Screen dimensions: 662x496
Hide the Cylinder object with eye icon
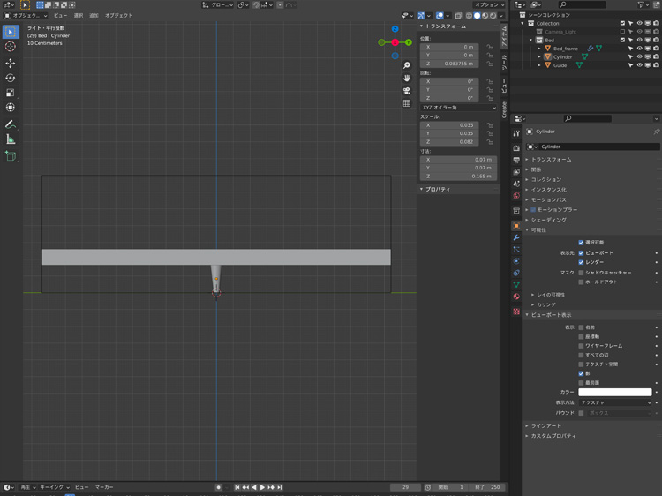tap(640, 56)
